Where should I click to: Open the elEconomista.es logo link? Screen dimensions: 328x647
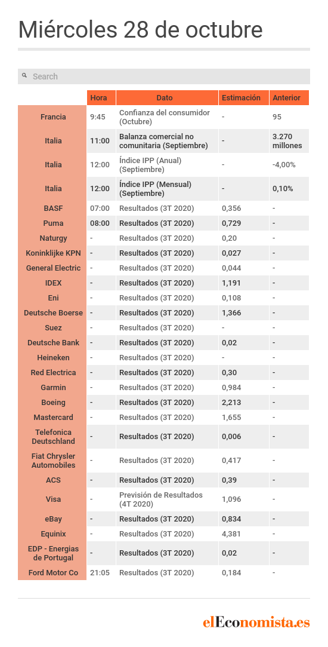point(256,623)
